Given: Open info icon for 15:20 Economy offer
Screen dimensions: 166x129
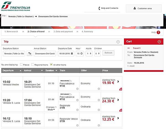Looking at the screenshot, I should 99,100.
